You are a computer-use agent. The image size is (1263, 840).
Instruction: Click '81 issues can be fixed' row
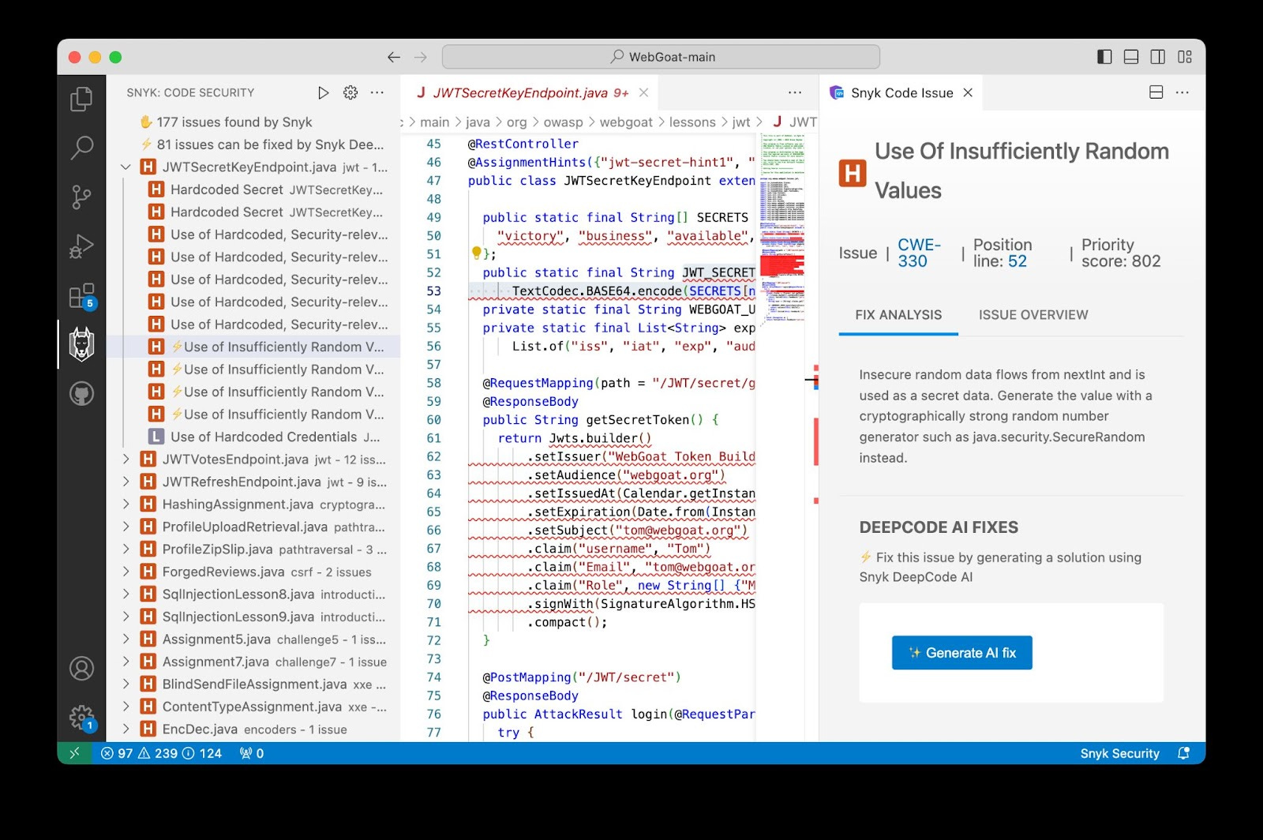(253, 144)
